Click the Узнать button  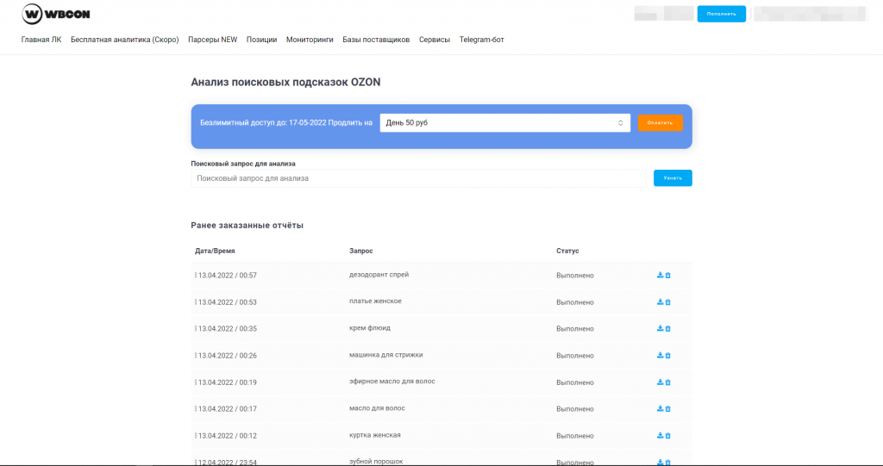pyautogui.click(x=673, y=177)
